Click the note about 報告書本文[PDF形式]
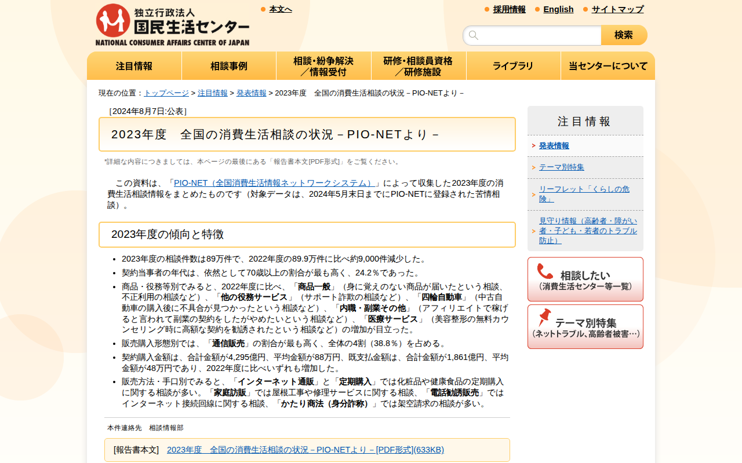 coord(253,162)
